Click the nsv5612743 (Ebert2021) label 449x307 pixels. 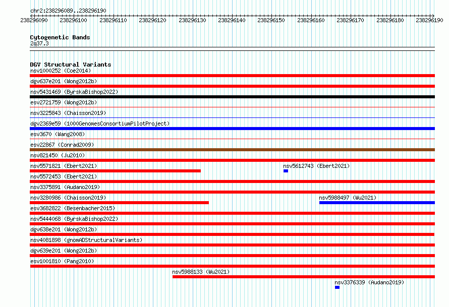[x=316, y=166]
